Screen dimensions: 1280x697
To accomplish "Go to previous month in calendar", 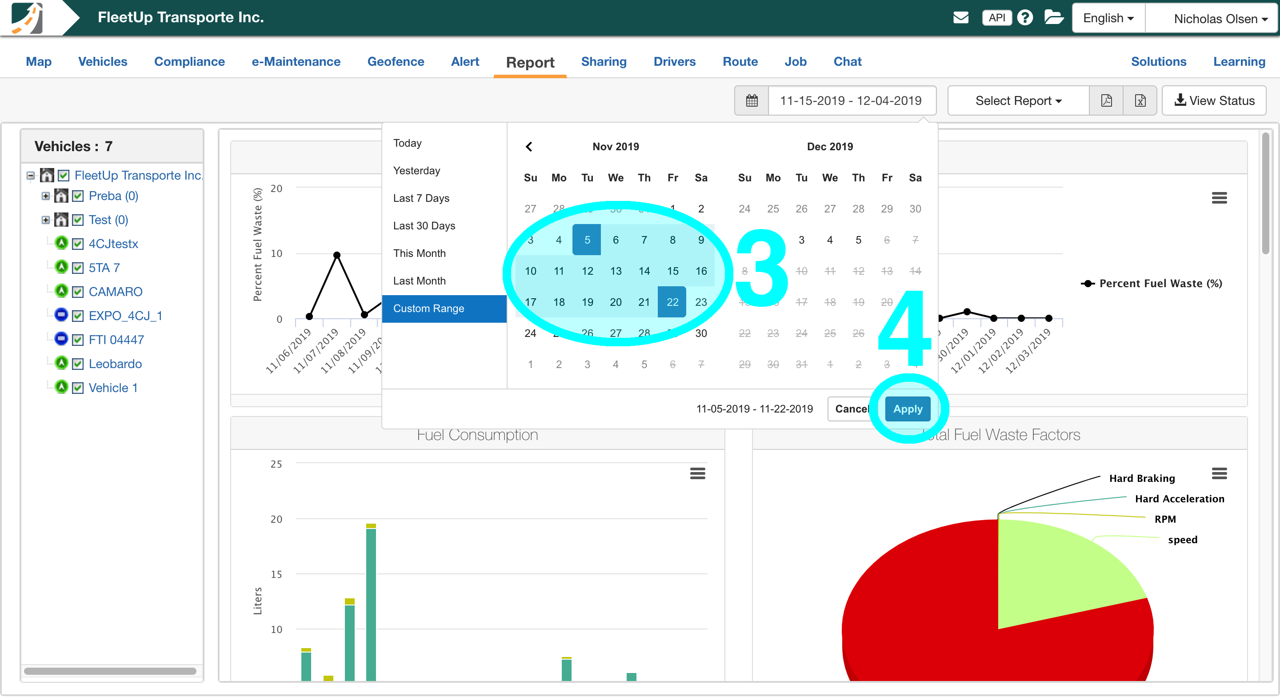I will 529,147.
